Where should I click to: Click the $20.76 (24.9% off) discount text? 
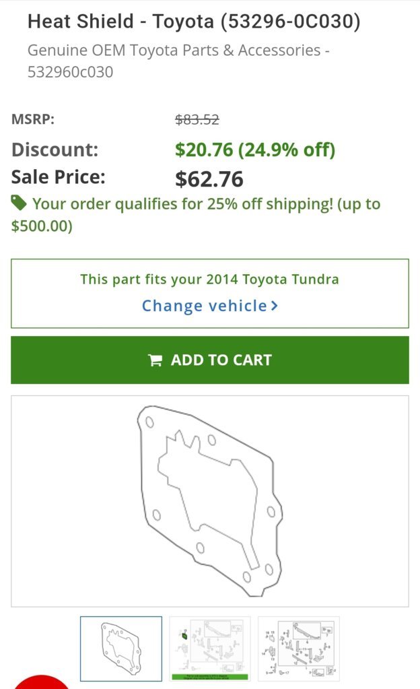point(255,150)
